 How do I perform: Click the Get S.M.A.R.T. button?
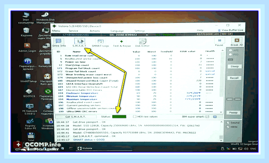click(75, 117)
